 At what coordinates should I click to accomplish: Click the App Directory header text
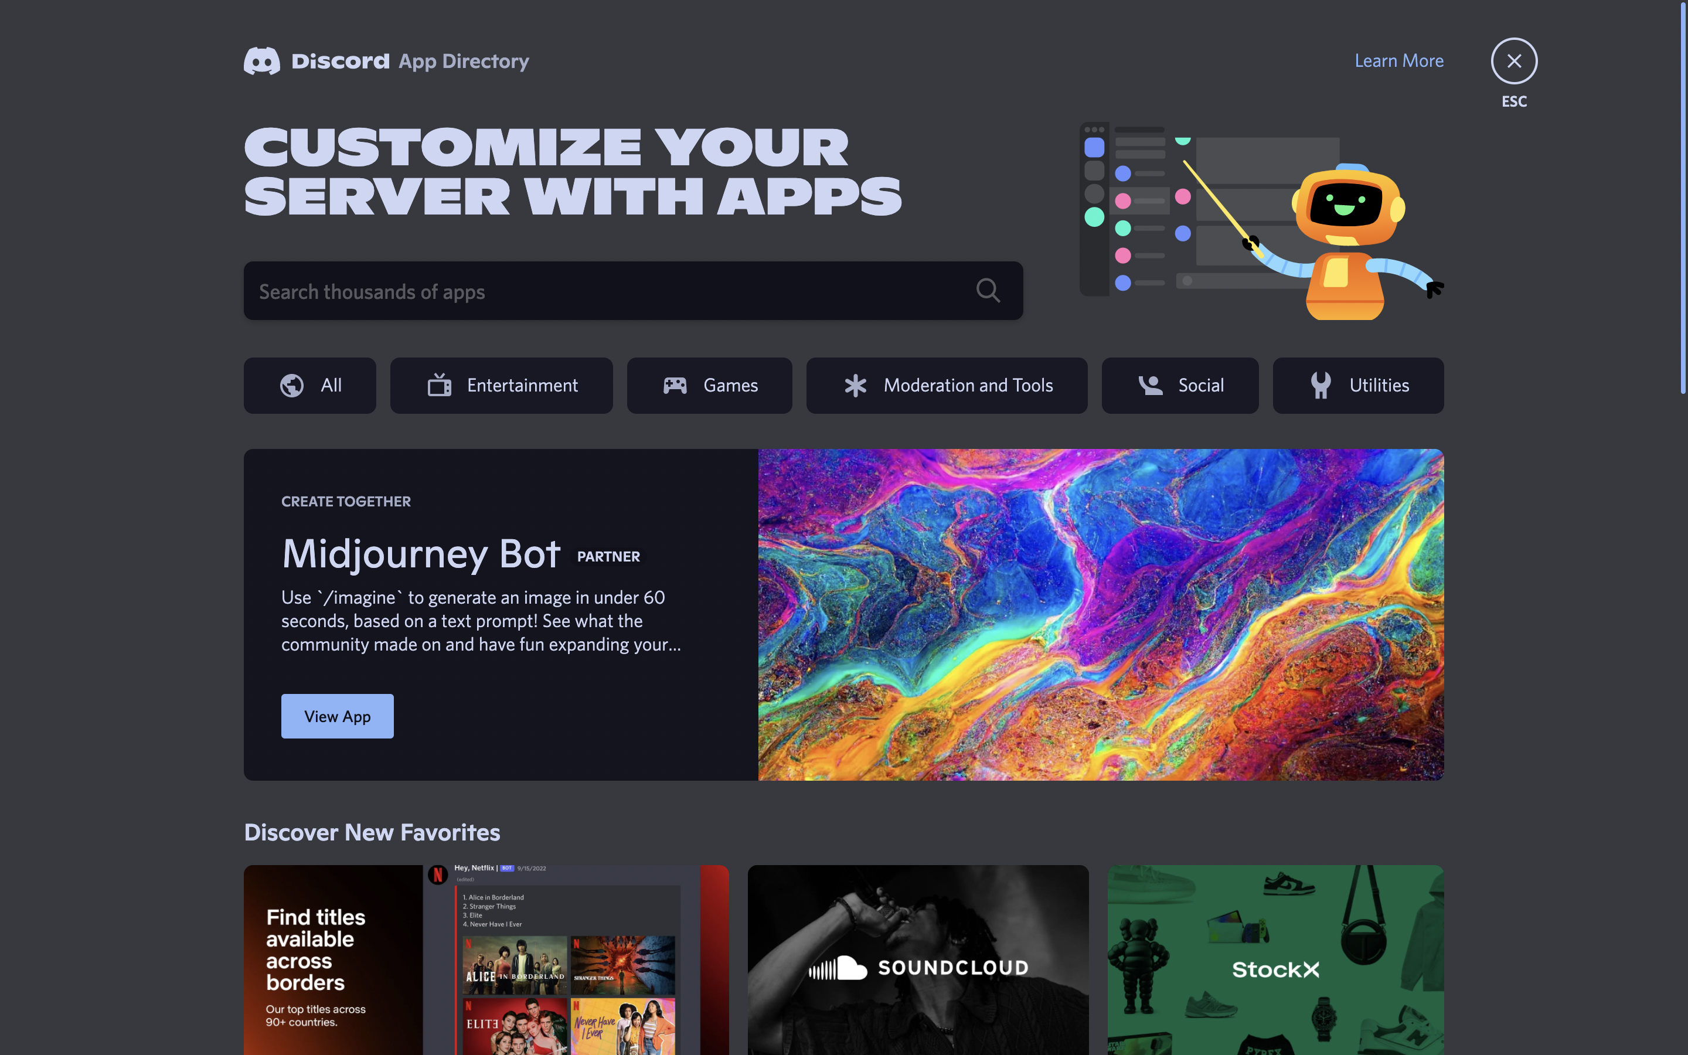pyautogui.click(x=464, y=62)
